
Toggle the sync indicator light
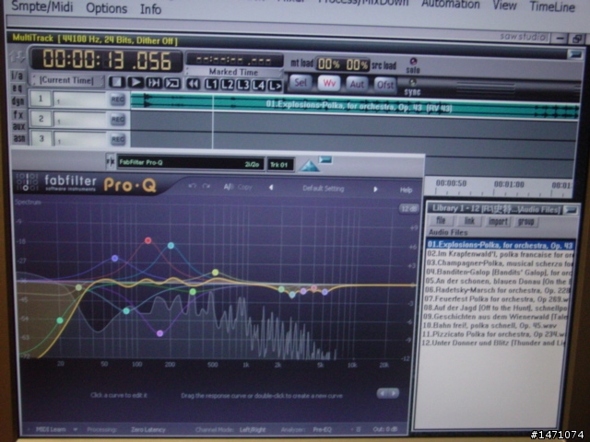click(413, 82)
